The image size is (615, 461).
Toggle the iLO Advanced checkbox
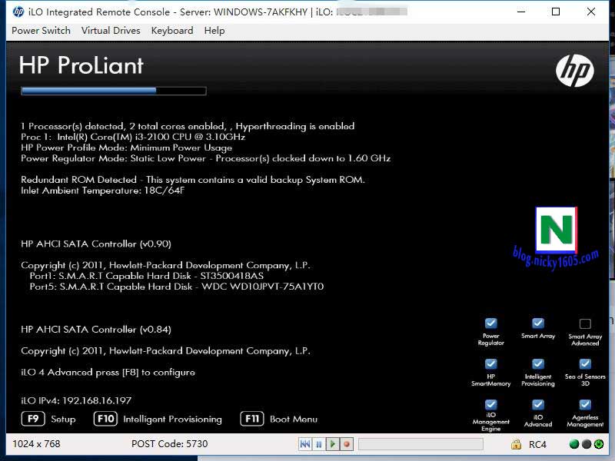(x=538, y=405)
